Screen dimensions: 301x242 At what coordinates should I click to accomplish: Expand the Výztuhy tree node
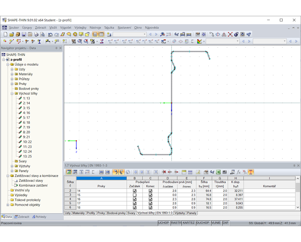pos(12,166)
